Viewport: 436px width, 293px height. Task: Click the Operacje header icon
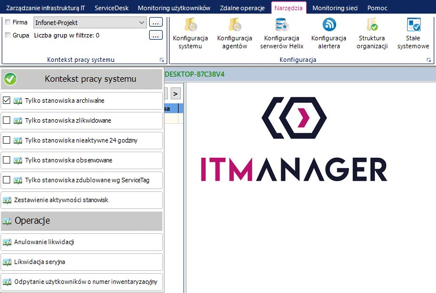click(x=7, y=221)
